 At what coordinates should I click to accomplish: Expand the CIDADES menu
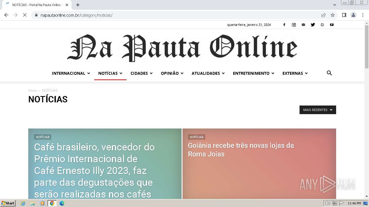tap(142, 73)
